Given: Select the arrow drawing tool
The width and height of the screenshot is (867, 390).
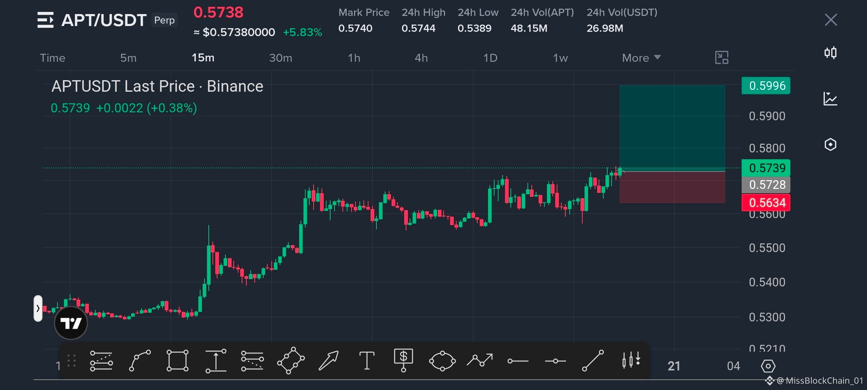Looking at the screenshot, I should tap(328, 360).
